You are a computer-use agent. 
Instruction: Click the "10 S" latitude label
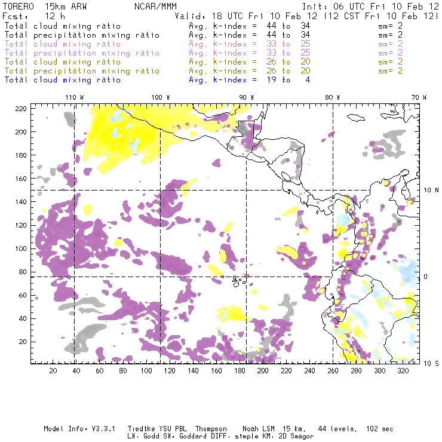point(431,363)
